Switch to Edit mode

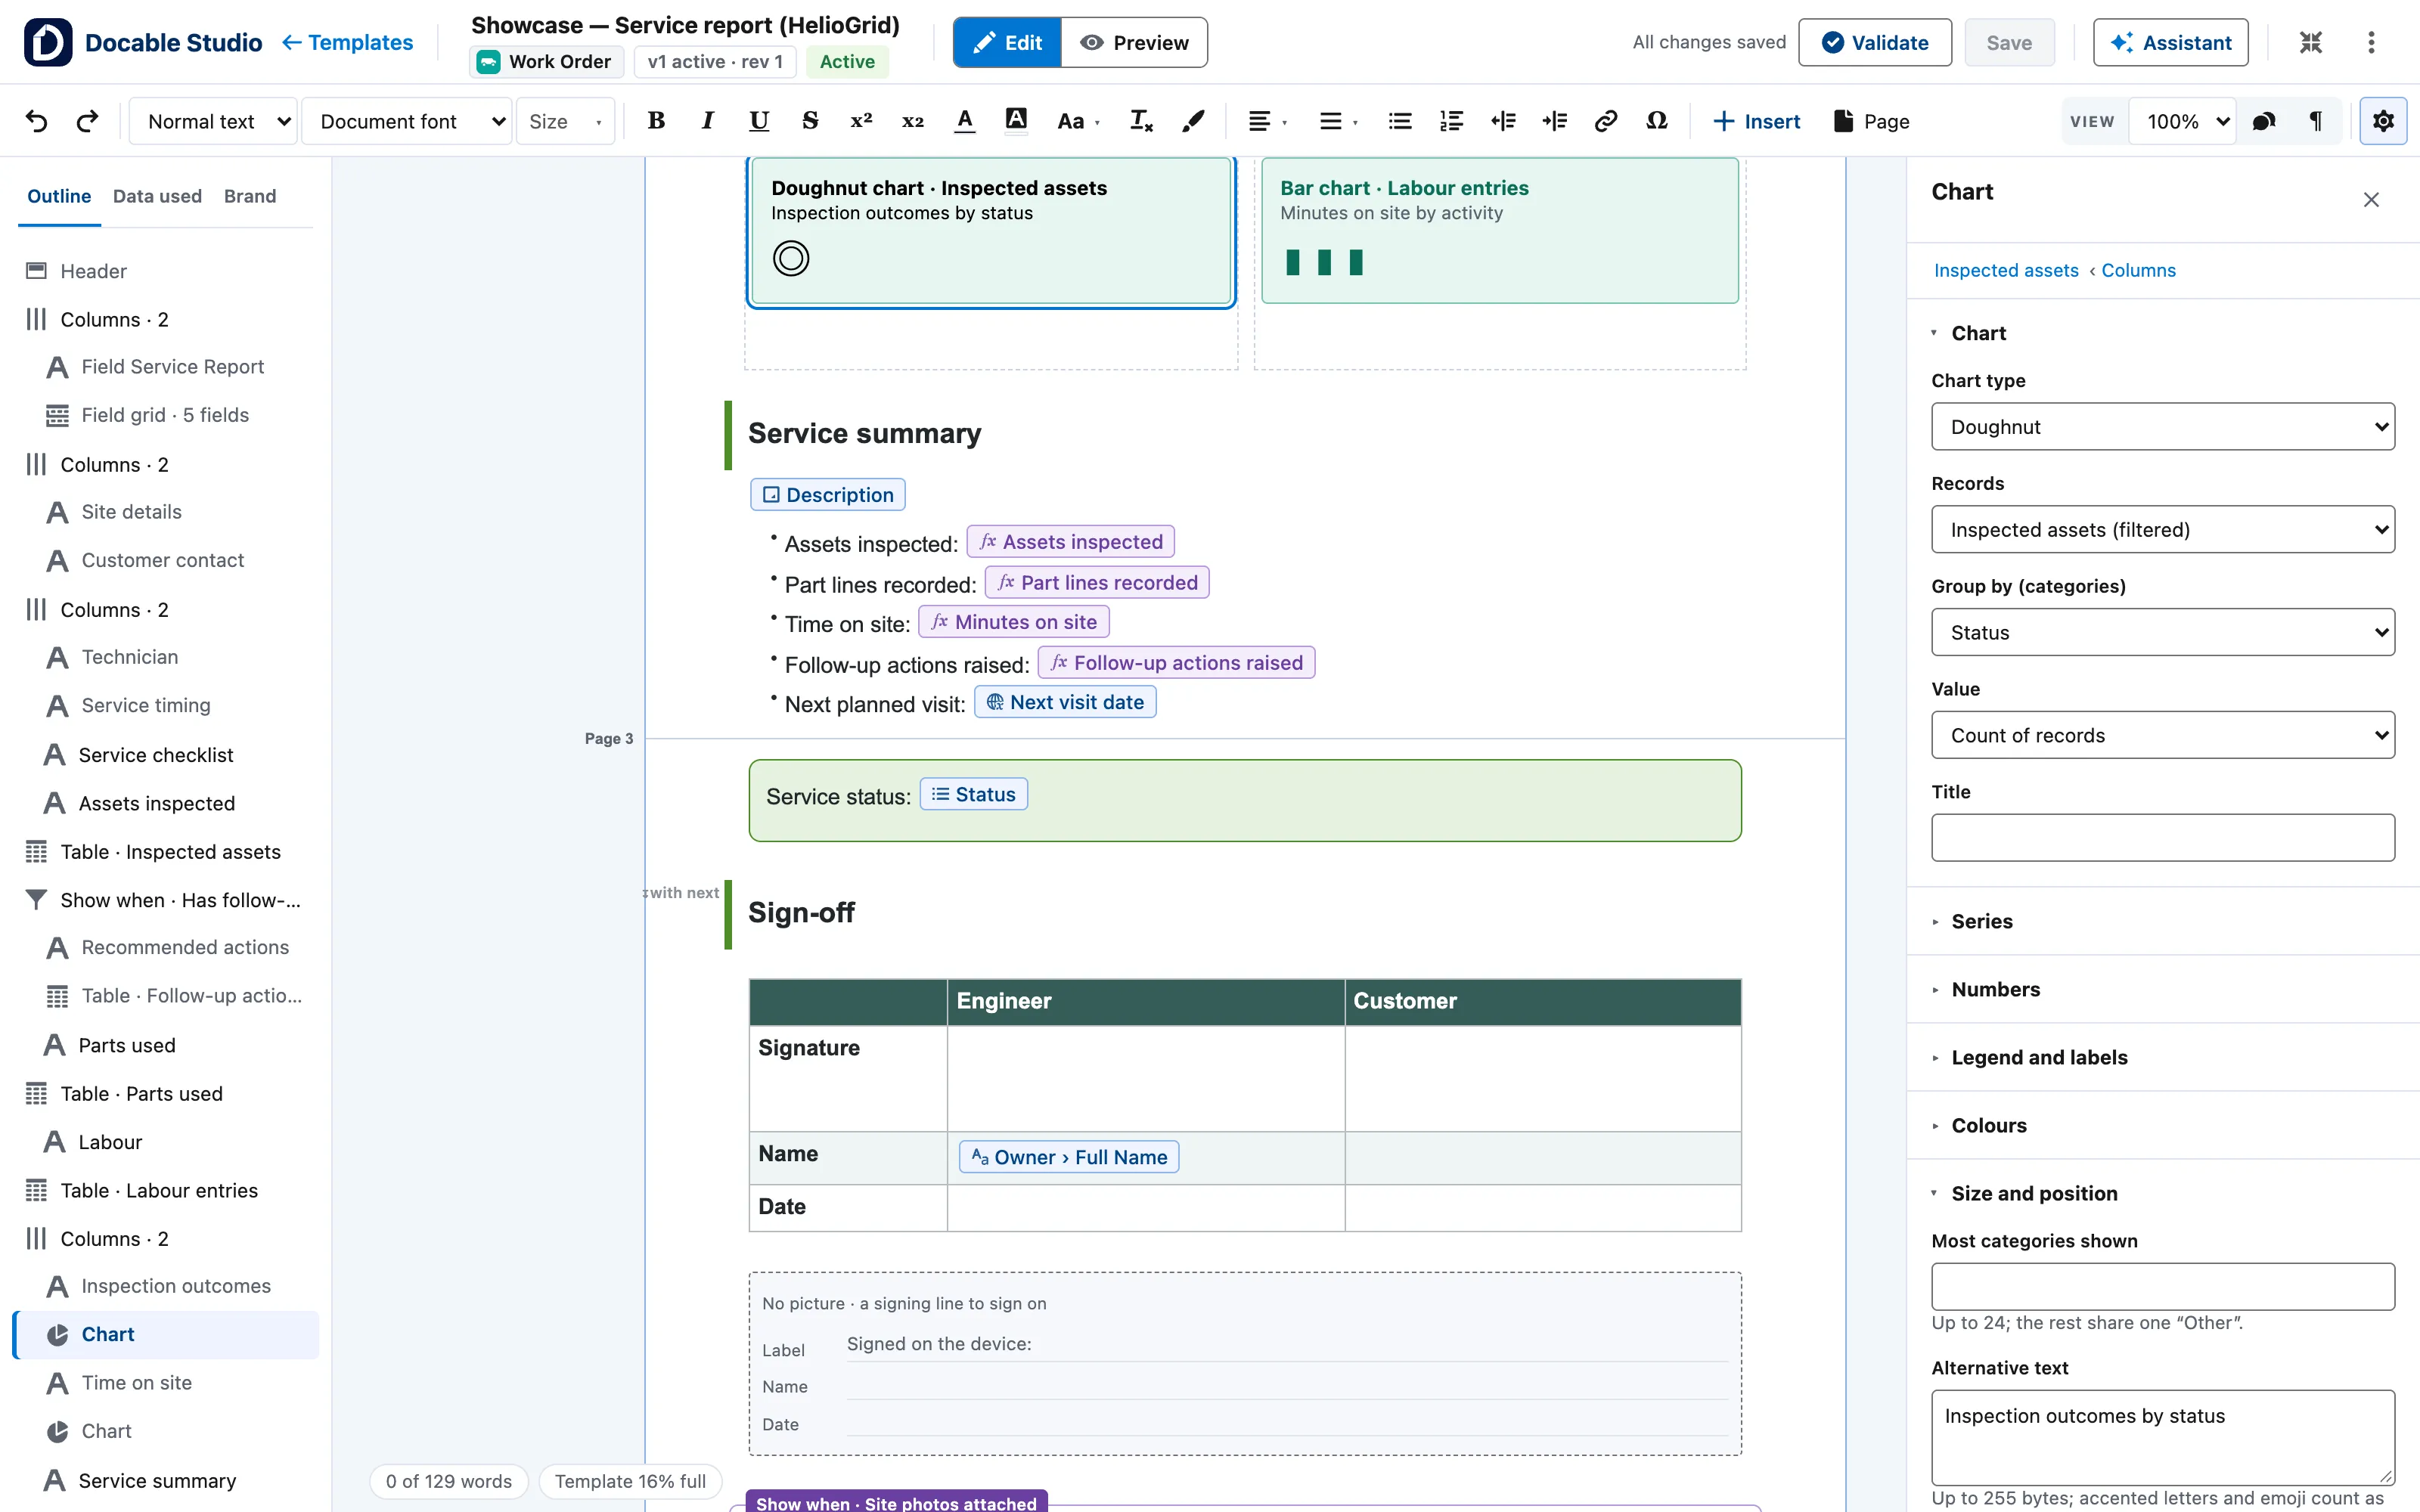coord(1007,42)
